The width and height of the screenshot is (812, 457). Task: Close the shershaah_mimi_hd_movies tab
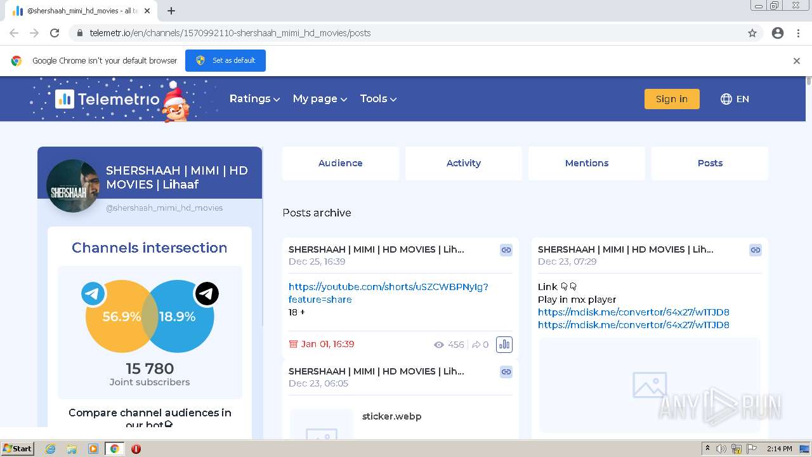[x=147, y=11]
